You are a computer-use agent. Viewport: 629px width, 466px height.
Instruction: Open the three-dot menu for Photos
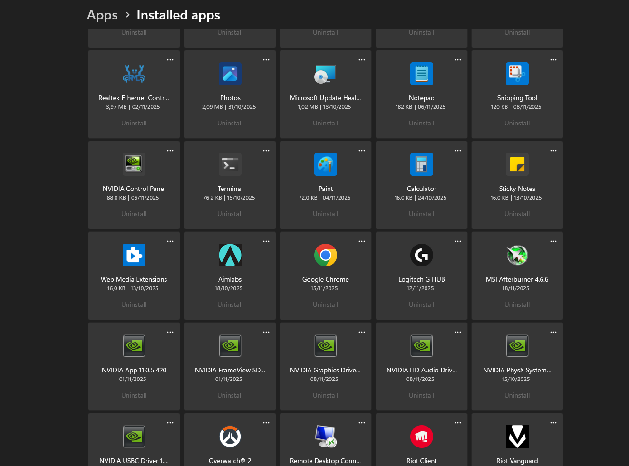point(266,60)
